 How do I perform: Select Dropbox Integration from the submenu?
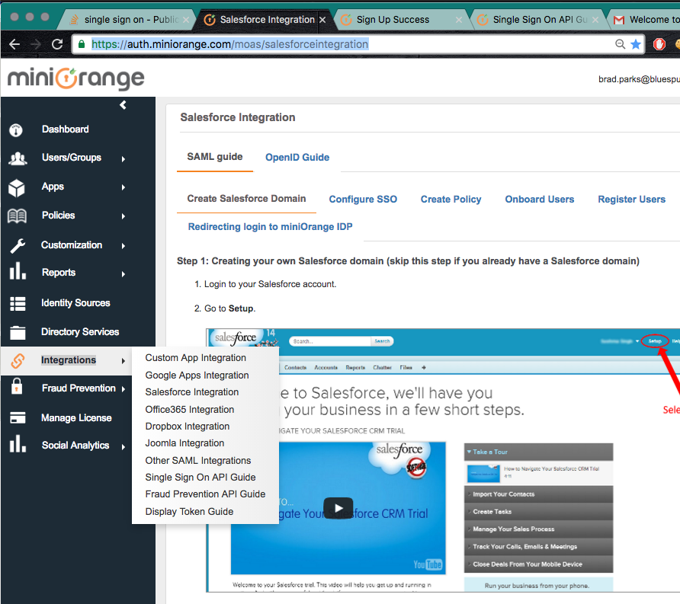pos(188,427)
